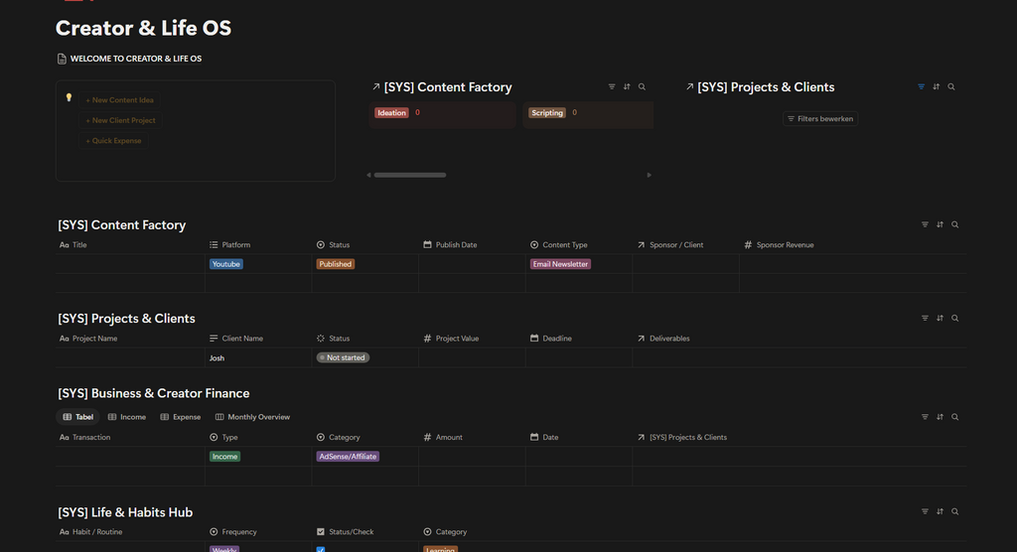Viewport: 1017px width, 552px height.
Task: Click the sort icon in top Content Factory board
Action: coord(627,87)
